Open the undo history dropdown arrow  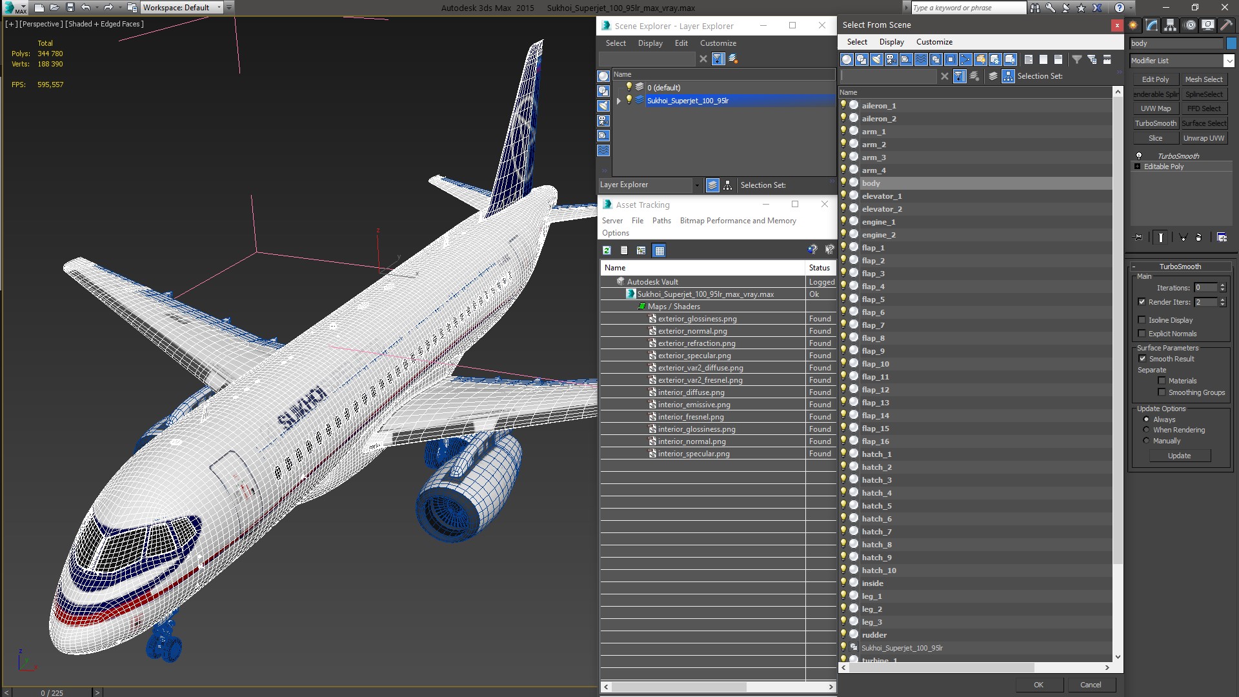coord(96,8)
